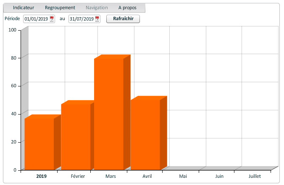Screen dimensions: 284x185
Task: Open the Regroupement menu
Action: click(60, 8)
